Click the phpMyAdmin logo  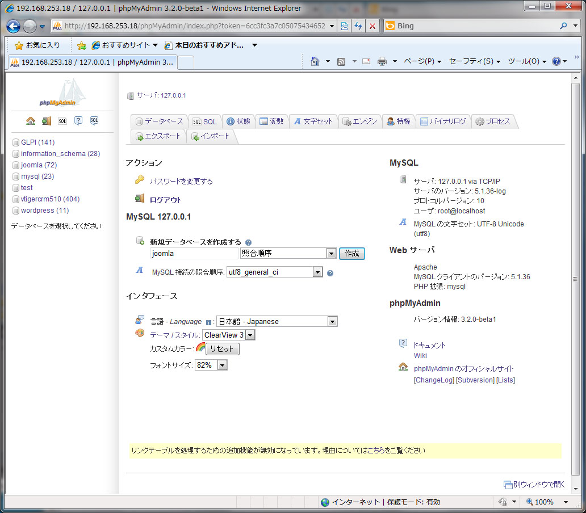tap(62, 93)
